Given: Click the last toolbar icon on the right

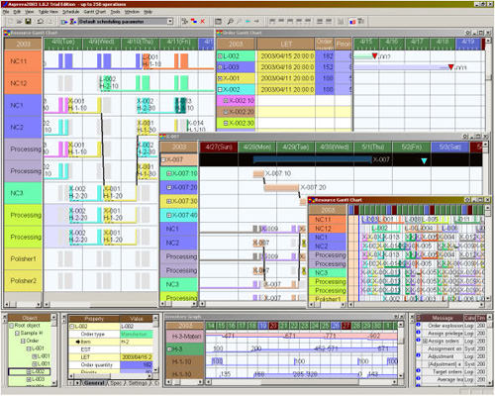Looking at the screenshot, I should [361, 22].
